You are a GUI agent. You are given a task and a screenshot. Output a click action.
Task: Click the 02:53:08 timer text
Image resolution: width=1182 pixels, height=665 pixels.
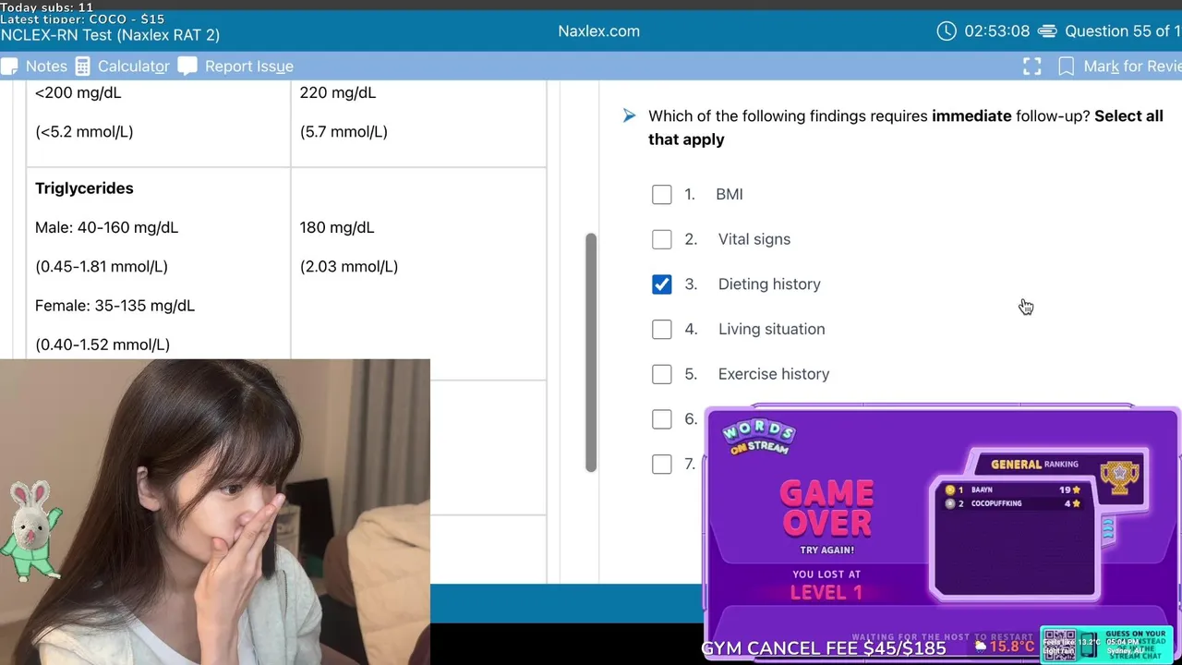[996, 31]
